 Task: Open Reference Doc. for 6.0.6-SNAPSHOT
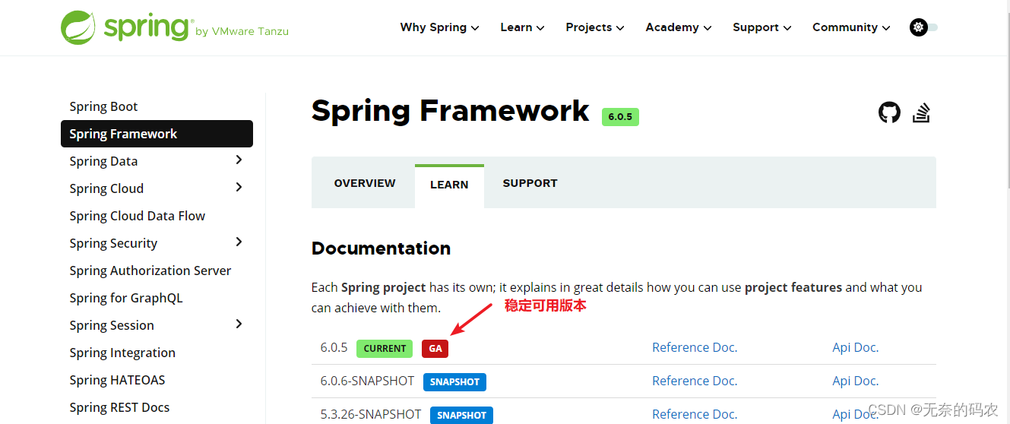pyautogui.click(x=695, y=381)
